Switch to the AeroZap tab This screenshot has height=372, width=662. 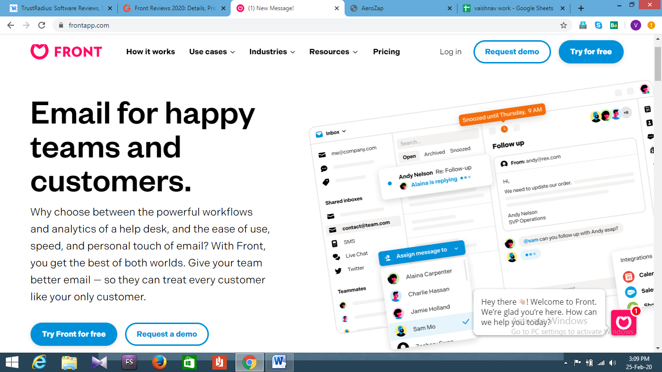[x=400, y=8]
